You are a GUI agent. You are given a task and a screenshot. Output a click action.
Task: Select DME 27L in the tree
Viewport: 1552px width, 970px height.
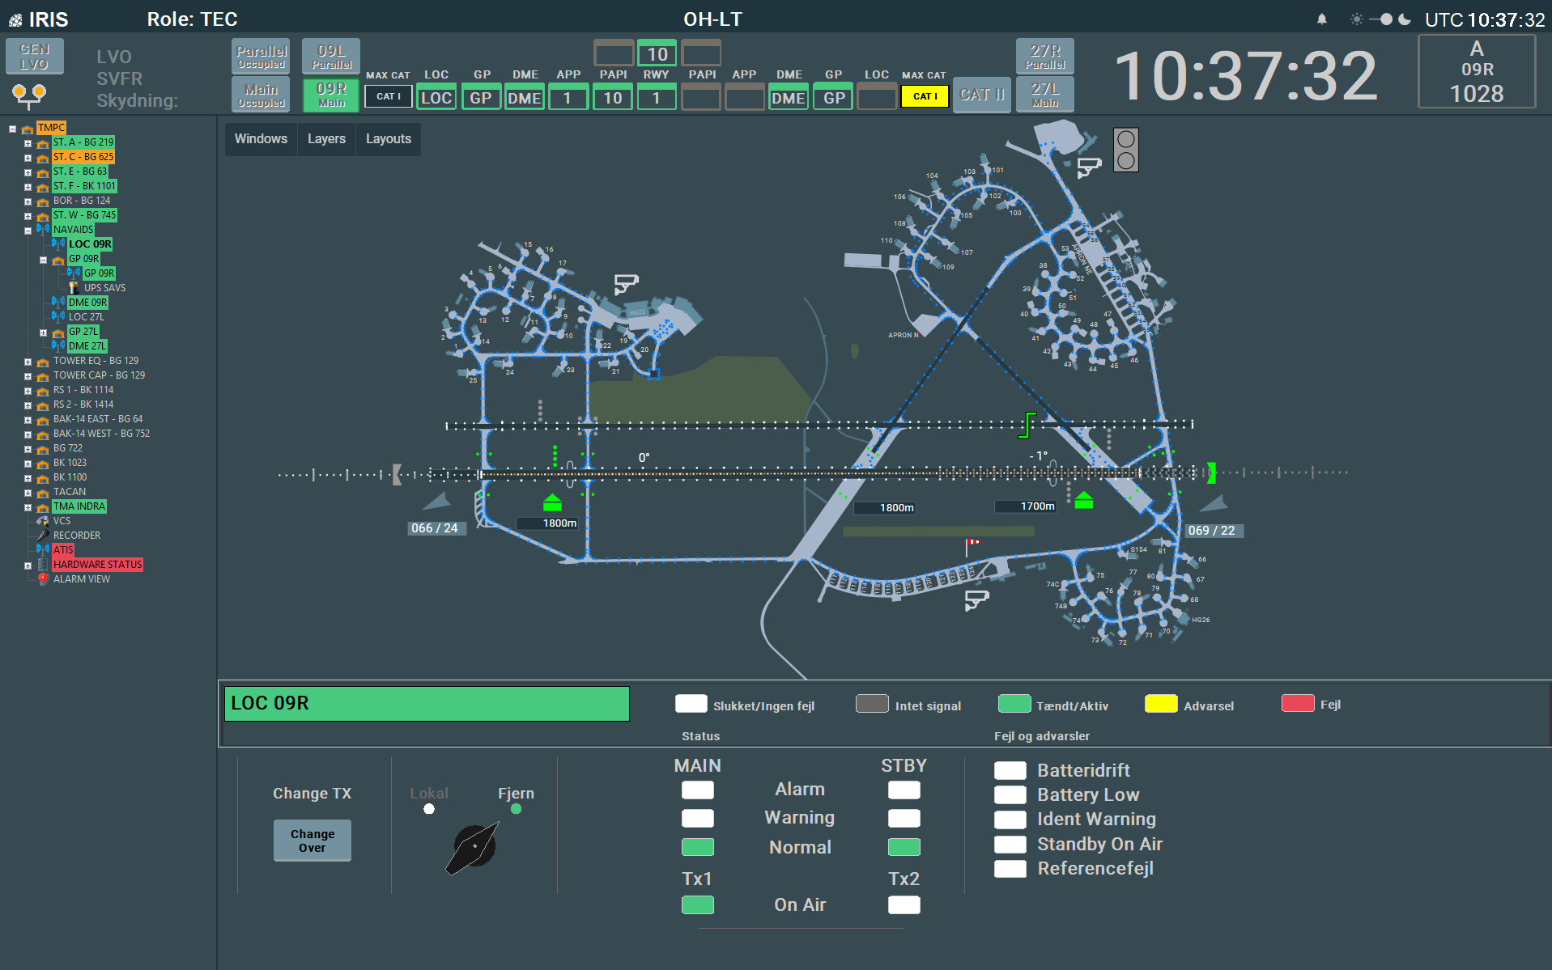pyautogui.click(x=87, y=346)
